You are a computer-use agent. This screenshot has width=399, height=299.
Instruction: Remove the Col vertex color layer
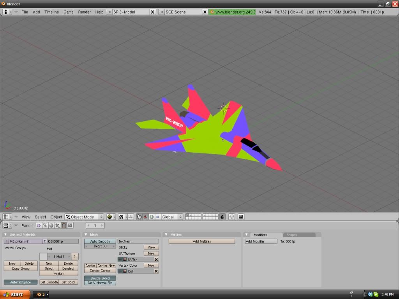(156, 271)
